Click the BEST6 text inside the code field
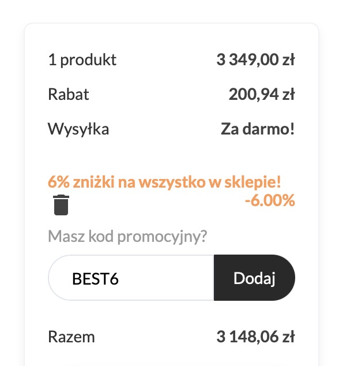The image size is (339, 366). [x=95, y=278]
